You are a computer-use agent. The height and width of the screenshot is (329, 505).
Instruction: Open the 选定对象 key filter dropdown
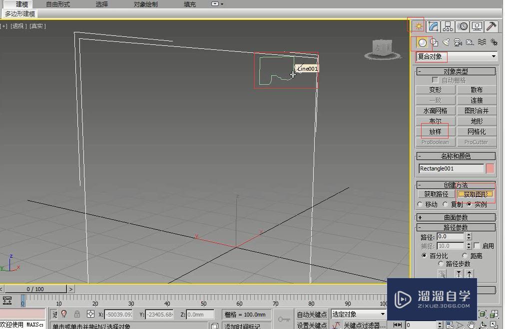(x=359, y=314)
